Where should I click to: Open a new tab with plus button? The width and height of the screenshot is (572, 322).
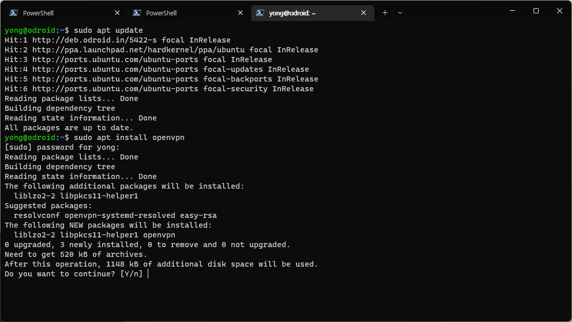385,13
